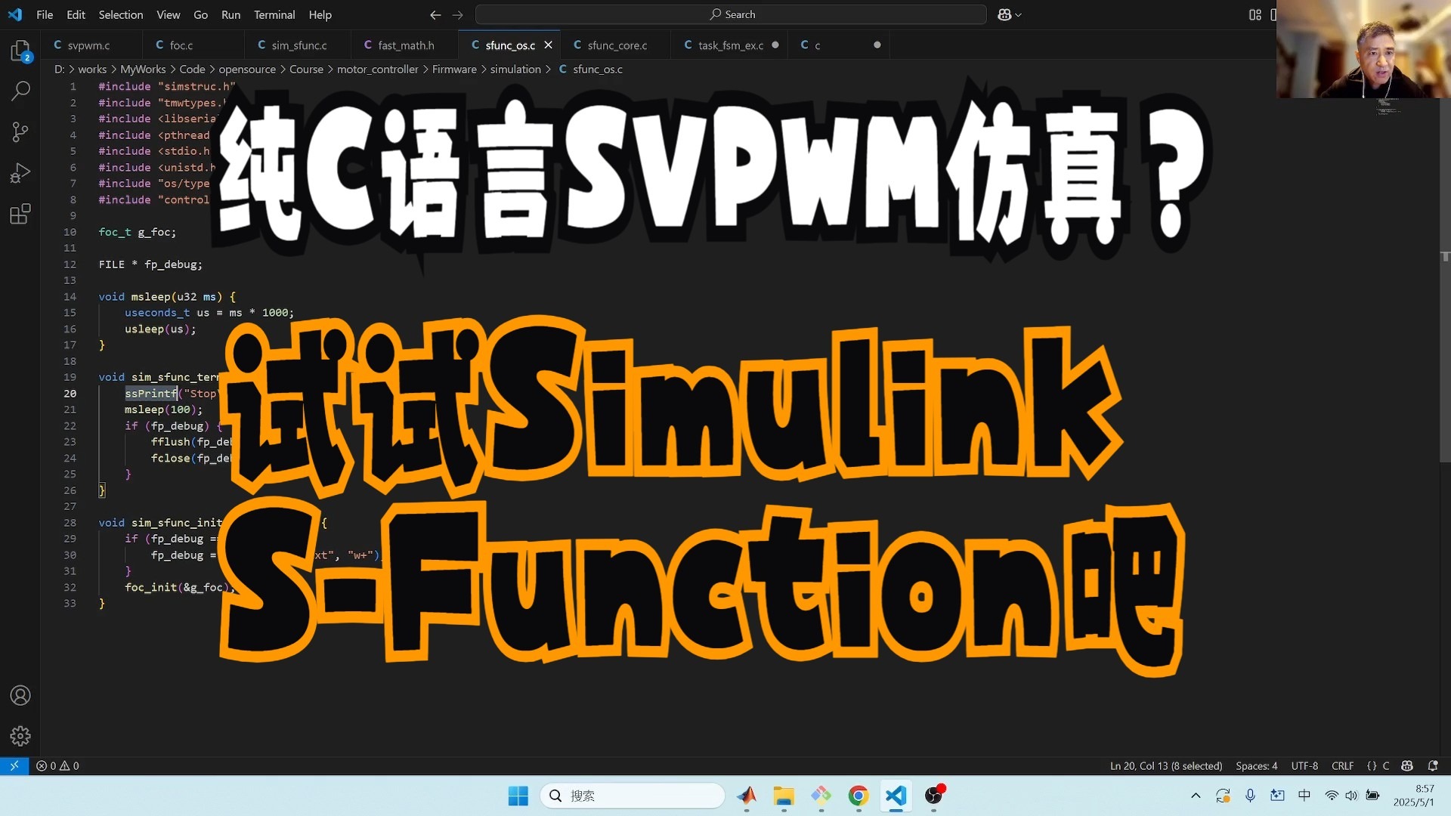Open the Terminal menu
This screenshot has height=816, width=1451.
[x=274, y=14]
